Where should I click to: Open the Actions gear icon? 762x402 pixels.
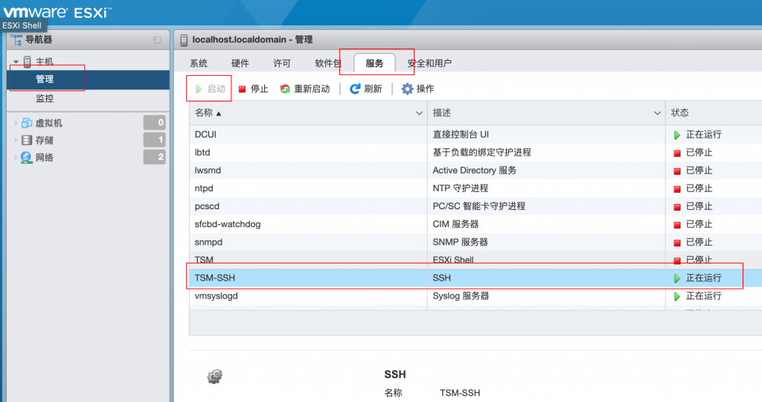(x=407, y=89)
